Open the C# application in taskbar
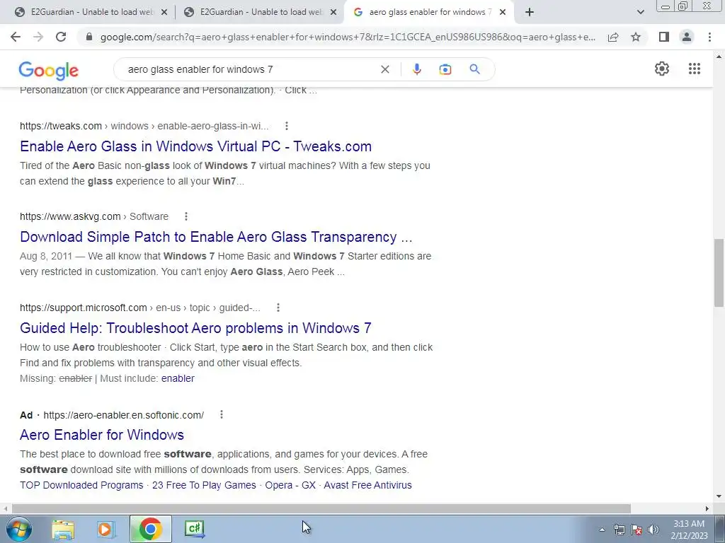 coord(194,529)
